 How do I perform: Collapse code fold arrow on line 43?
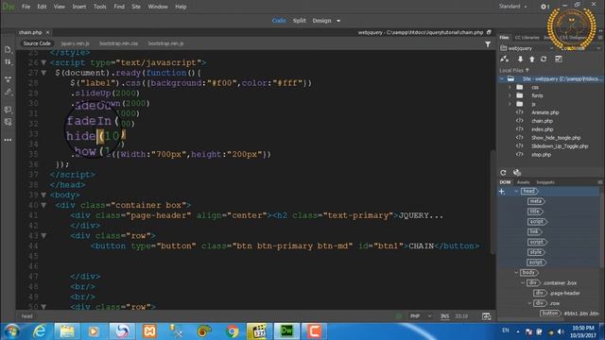click(x=43, y=235)
